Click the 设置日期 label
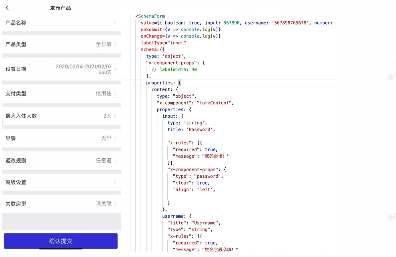 (x=16, y=69)
